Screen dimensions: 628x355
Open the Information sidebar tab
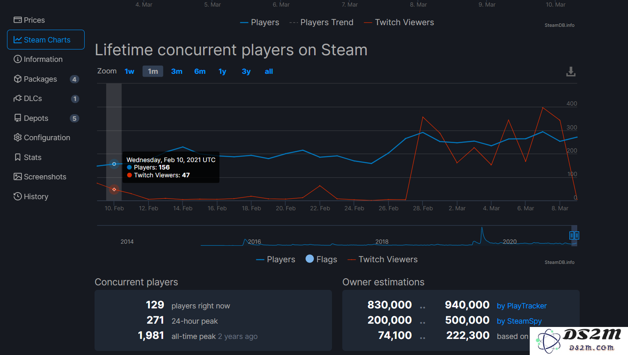point(46,59)
